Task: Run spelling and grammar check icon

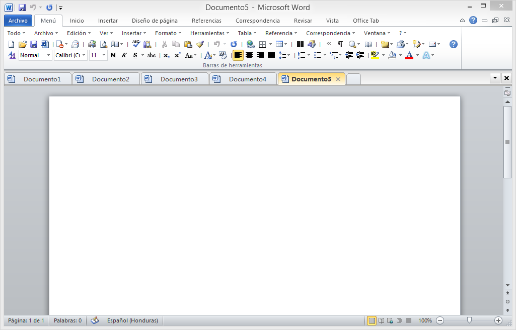Action: 136,44
